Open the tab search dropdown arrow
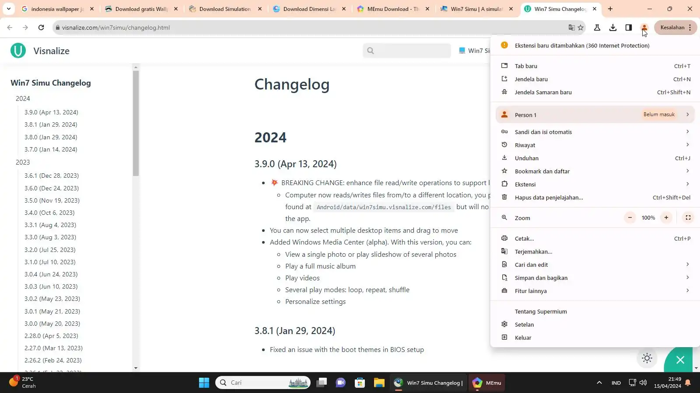Image resolution: width=700 pixels, height=393 pixels. pos(9,9)
